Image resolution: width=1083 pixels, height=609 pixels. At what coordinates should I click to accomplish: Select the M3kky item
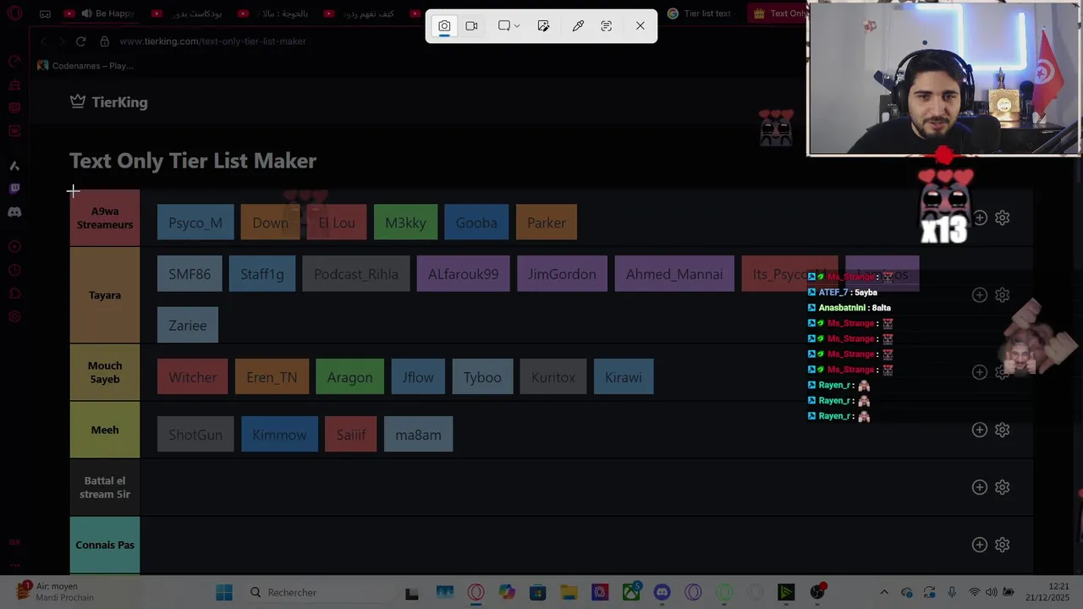[405, 222]
